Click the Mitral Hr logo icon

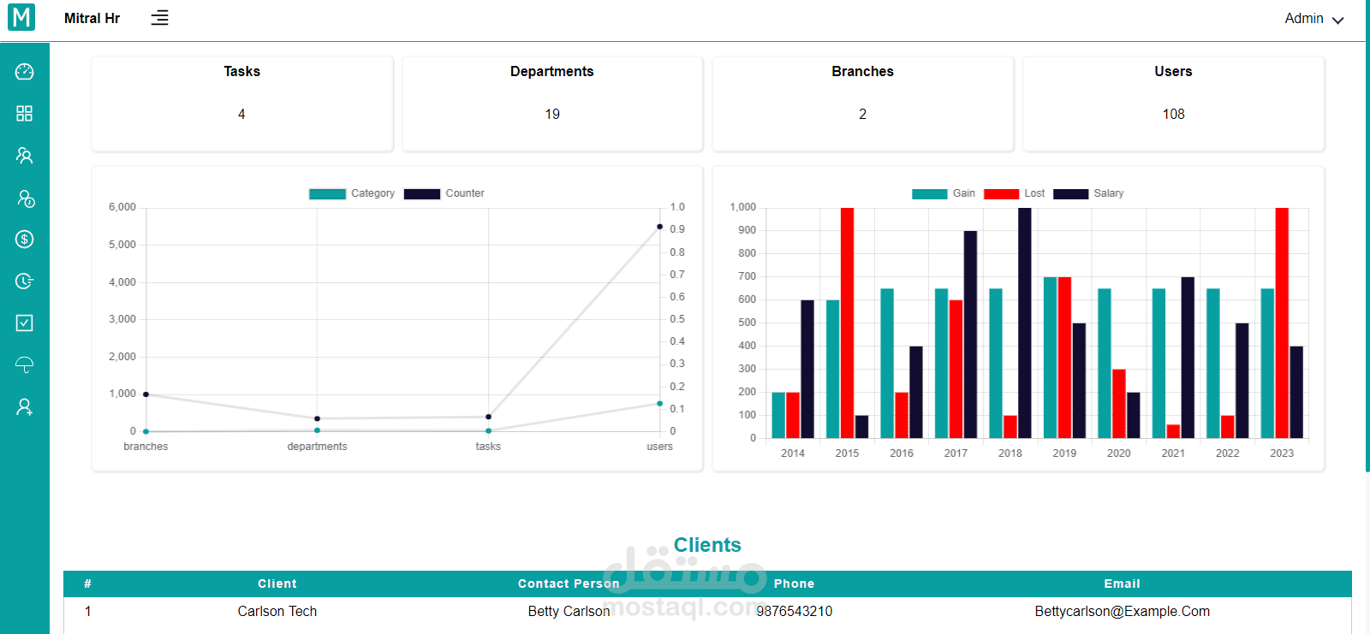click(x=21, y=17)
